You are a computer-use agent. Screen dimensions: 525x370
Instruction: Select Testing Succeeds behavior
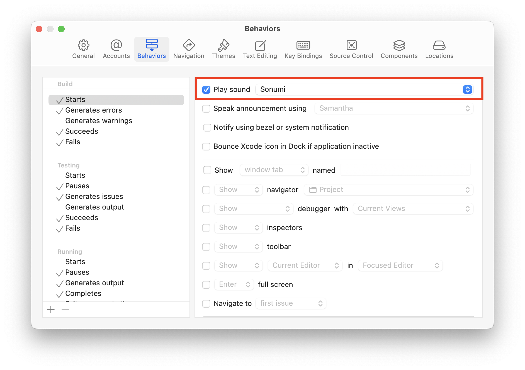(x=116, y=218)
